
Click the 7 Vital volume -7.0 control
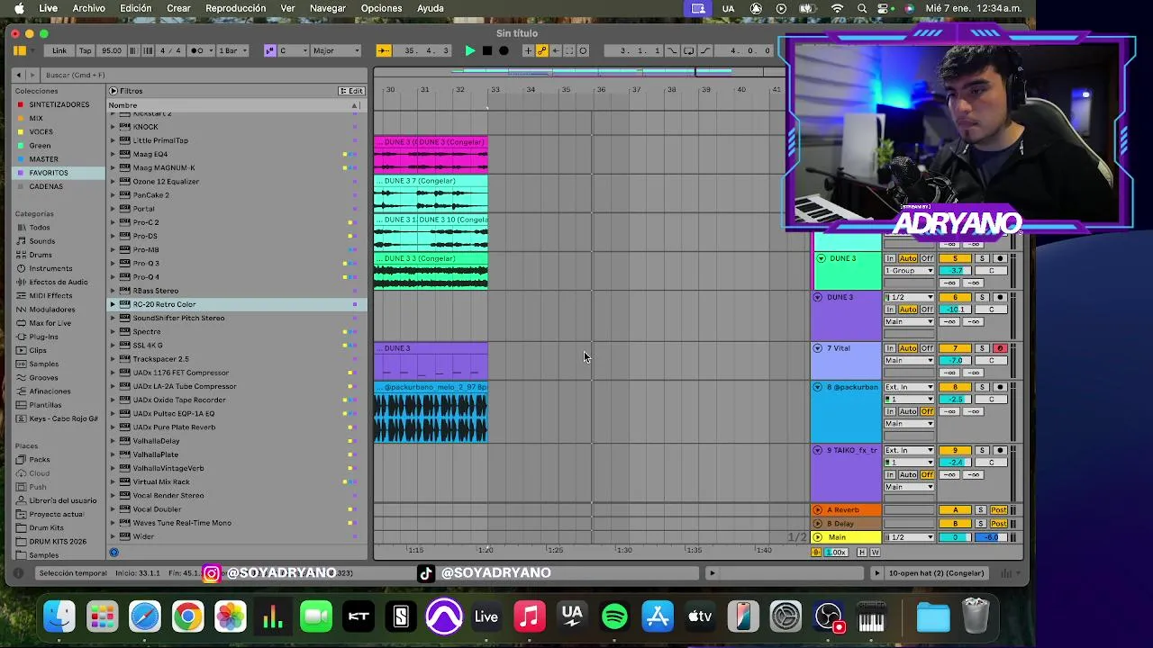point(956,360)
